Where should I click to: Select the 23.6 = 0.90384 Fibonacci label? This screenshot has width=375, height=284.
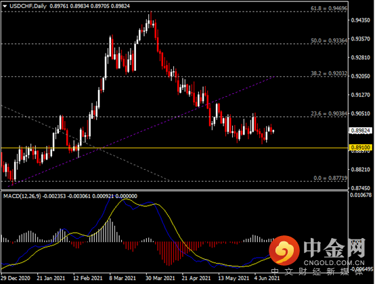pos(328,114)
